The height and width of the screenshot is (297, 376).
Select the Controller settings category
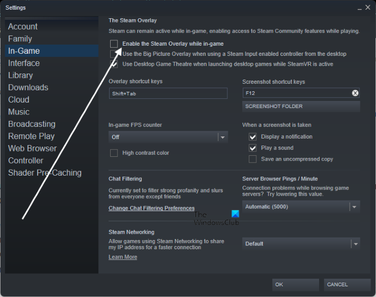[26, 161]
